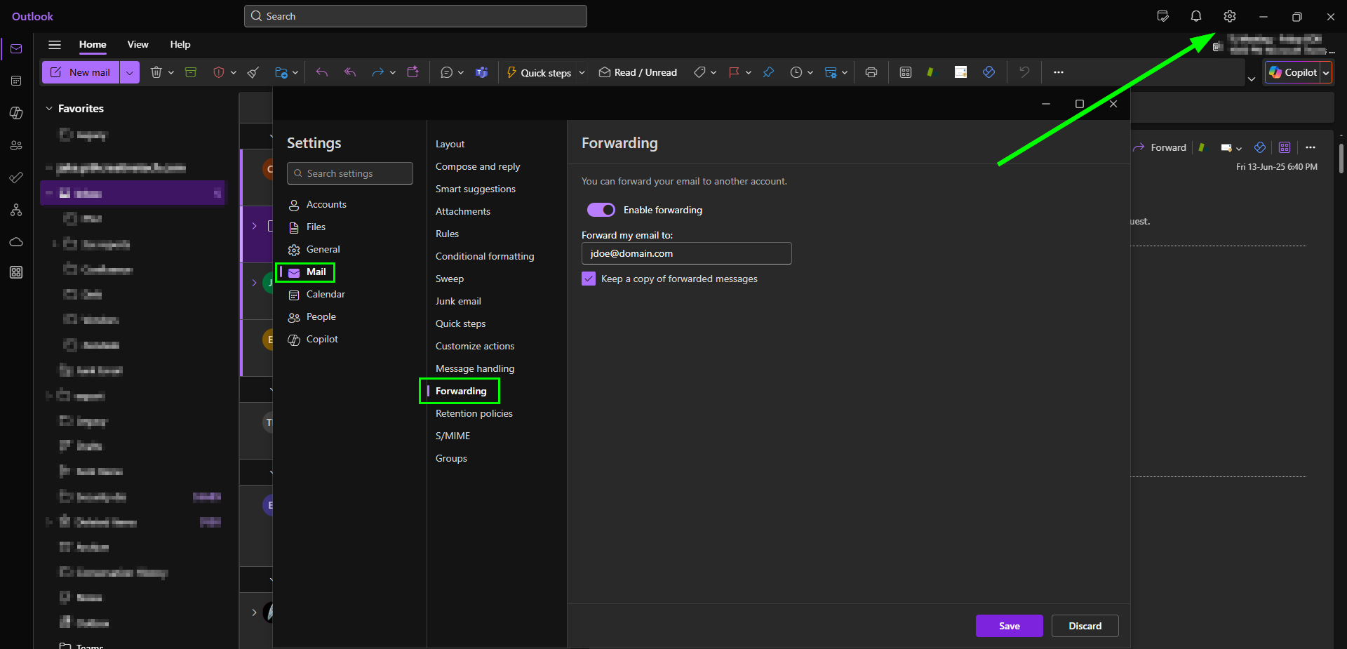Click the Forward my email to field
Viewport: 1347px width, 649px height.
point(686,253)
